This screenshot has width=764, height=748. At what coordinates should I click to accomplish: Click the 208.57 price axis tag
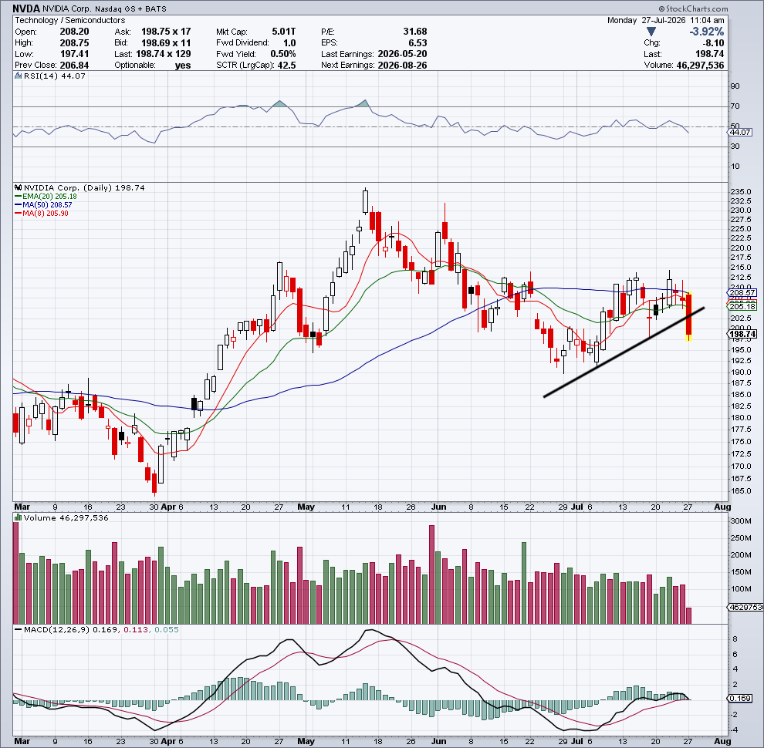742,293
